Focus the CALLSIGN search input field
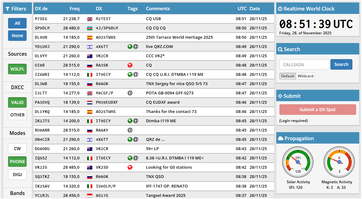Image resolution: width=362 pixels, height=199 pixels. (304, 65)
